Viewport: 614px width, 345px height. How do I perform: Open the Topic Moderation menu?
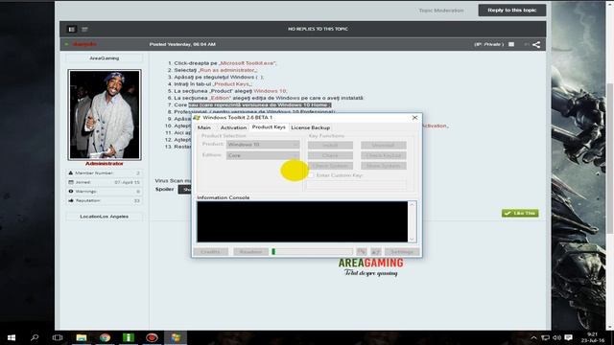pos(441,11)
